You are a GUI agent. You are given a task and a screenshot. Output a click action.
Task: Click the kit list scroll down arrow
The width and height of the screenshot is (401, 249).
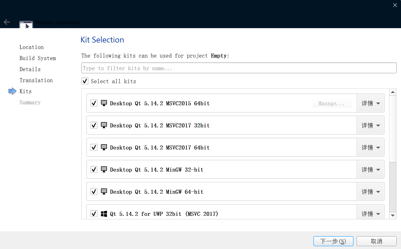point(393,216)
